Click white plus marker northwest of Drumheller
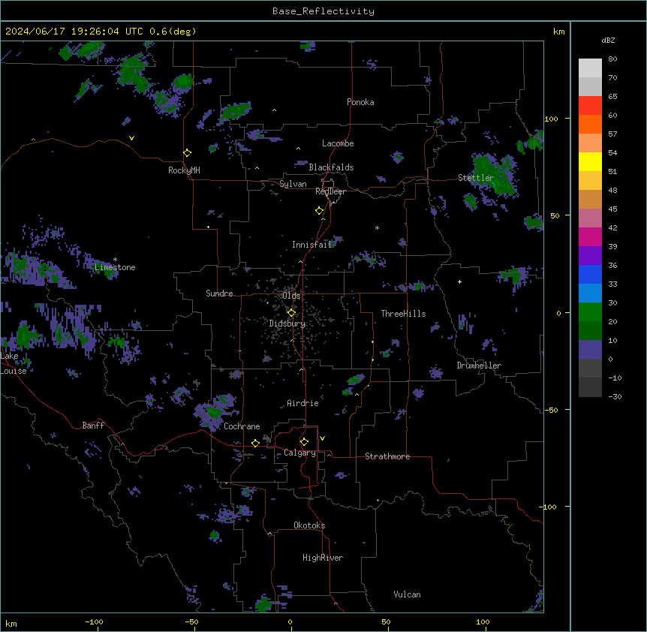647x632 pixels. 459,281
